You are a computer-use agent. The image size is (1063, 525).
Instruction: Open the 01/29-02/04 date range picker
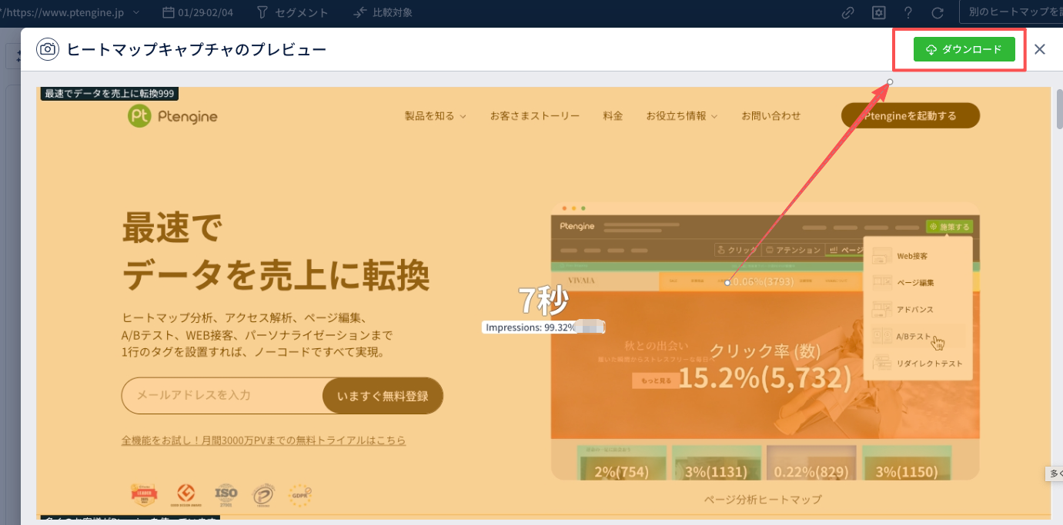[x=197, y=12]
